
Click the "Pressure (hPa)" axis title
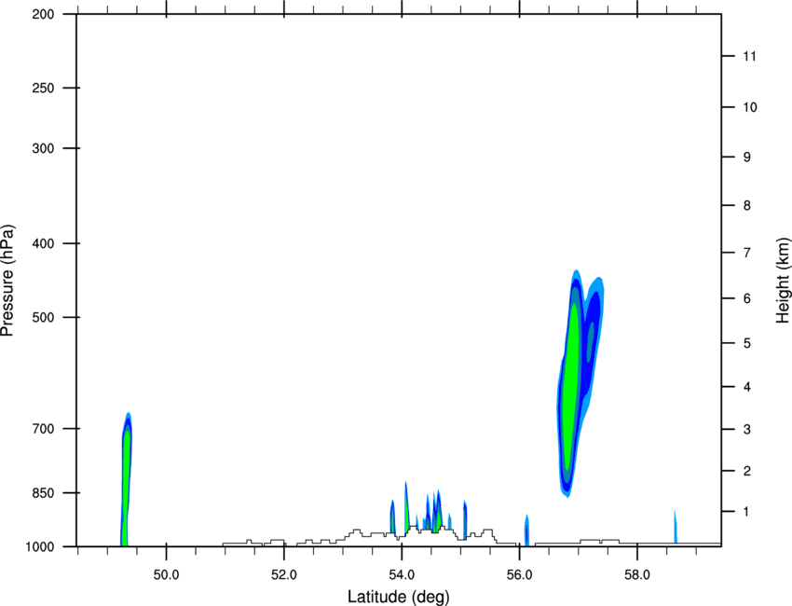[x=7, y=280]
